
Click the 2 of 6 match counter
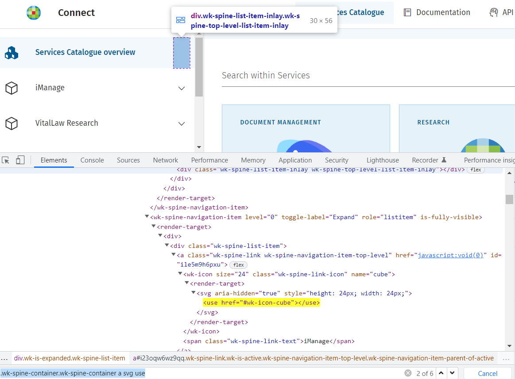pos(425,373)
